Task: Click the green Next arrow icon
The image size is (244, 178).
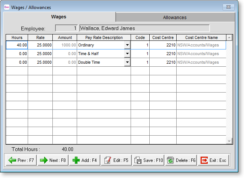Action: coord(43,160)
